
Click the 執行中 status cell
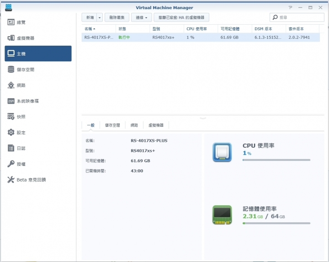124,37
